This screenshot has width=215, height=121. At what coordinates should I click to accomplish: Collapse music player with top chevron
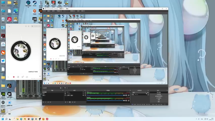9,26
